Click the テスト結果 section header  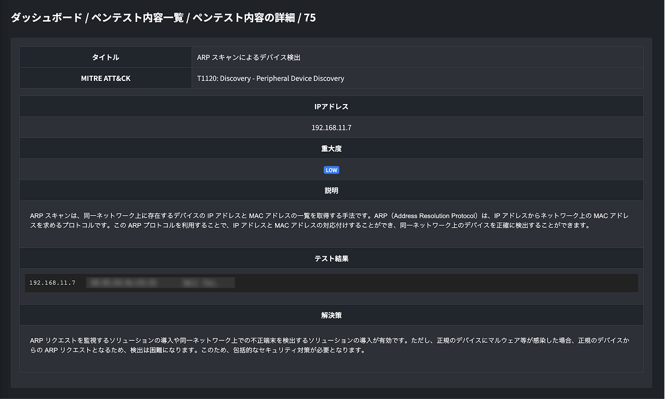331,259
